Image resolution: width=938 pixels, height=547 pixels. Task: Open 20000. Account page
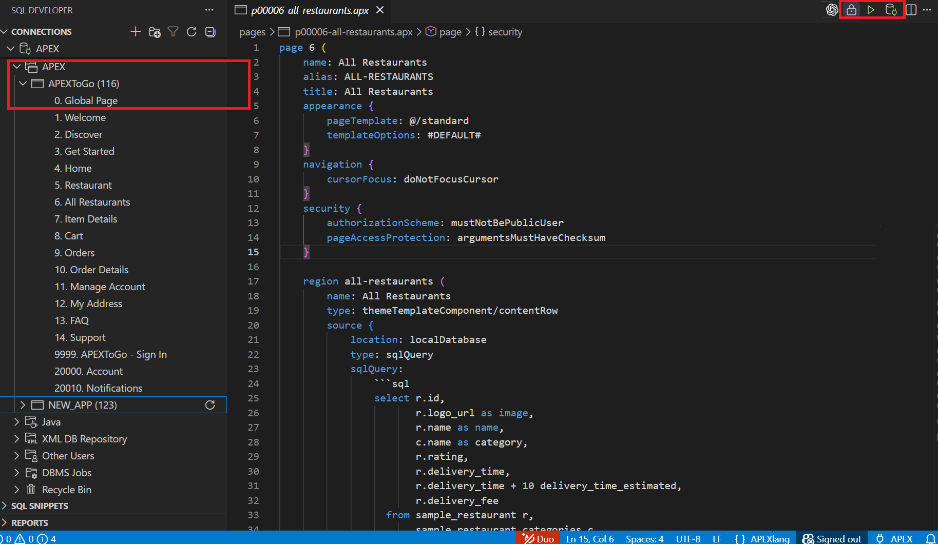[x=88, y=371]
